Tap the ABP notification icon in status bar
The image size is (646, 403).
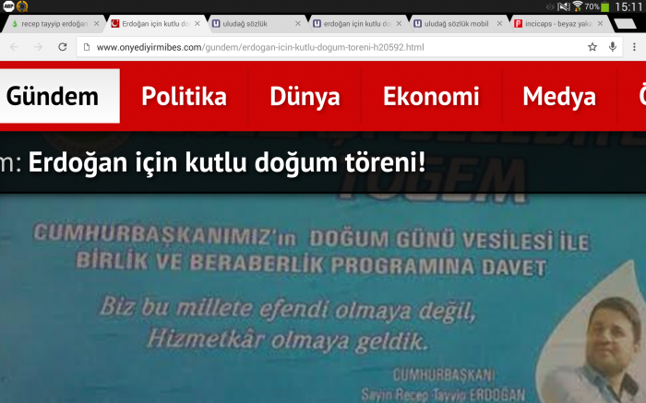8,6
